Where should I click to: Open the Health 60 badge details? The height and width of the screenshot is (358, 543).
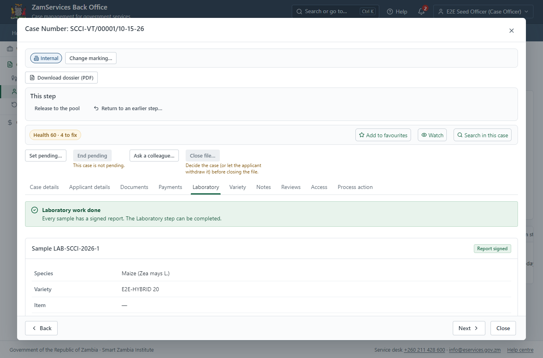pos(55,135)
